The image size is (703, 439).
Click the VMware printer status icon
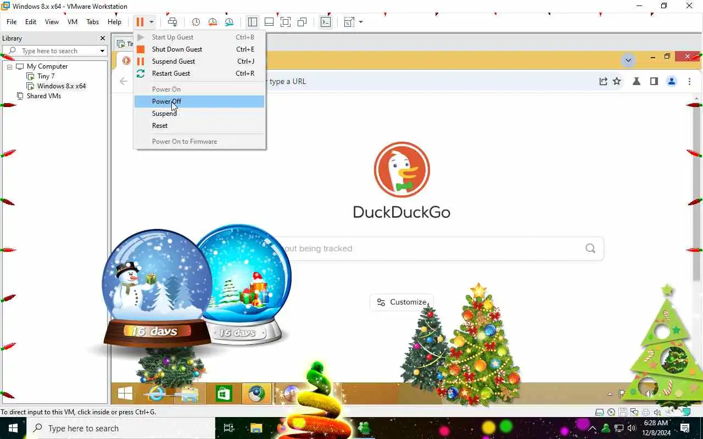pyautogui.click(x=646, y=412)
